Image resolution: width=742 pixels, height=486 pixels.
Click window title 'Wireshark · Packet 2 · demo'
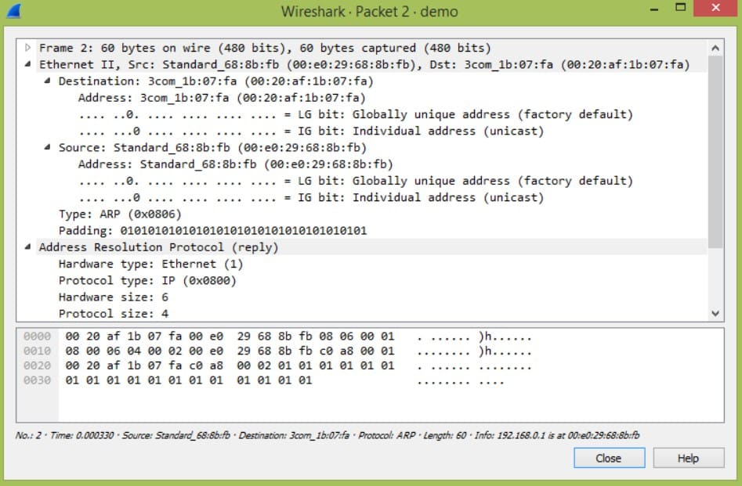[370, 11]
